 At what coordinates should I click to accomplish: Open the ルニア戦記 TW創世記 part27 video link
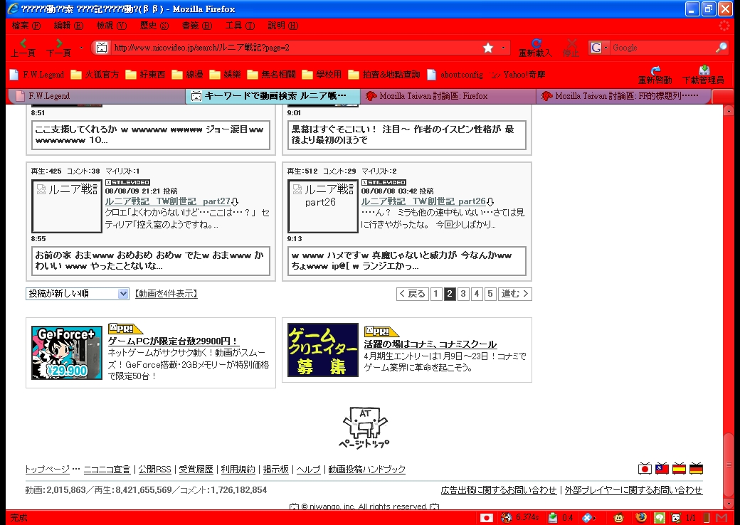click(x=167, y=201)
